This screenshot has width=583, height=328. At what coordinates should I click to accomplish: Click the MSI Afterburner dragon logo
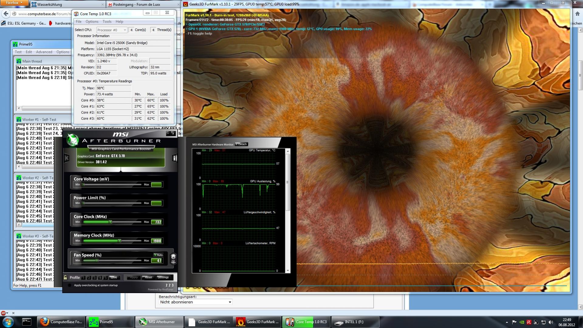[x=73, y=140]
